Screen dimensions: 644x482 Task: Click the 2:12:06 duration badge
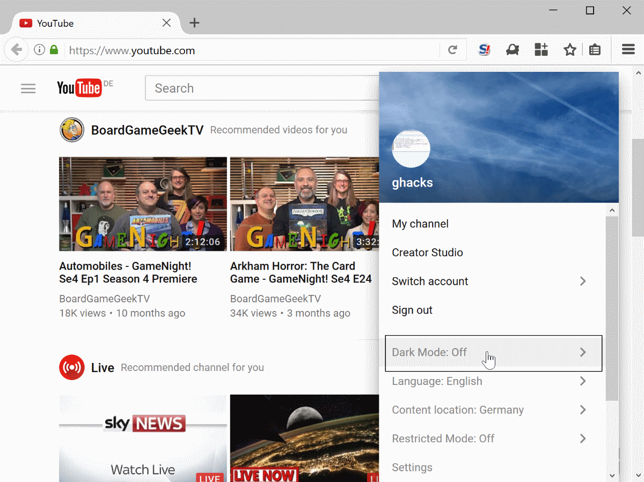(202, 242)
